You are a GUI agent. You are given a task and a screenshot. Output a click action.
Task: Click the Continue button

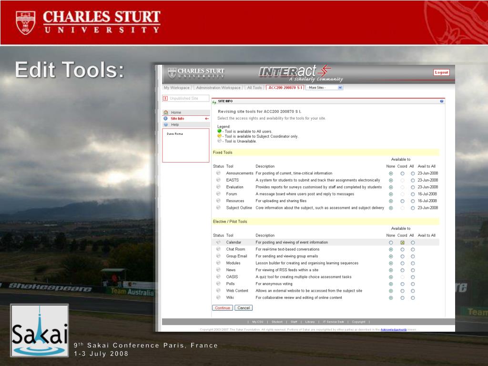click(222, 308)
